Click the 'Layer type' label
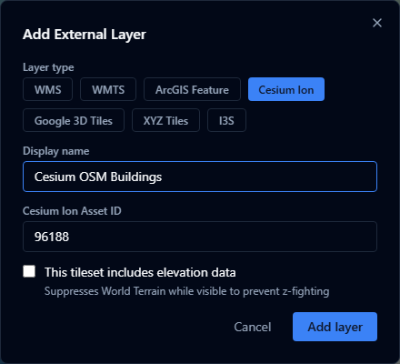 [48, 67]
